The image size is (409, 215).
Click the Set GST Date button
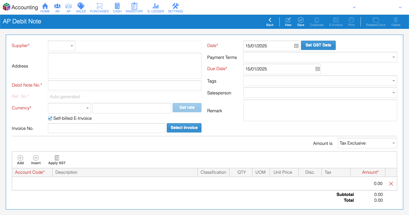pyautogui.click(x=318, y=45)
